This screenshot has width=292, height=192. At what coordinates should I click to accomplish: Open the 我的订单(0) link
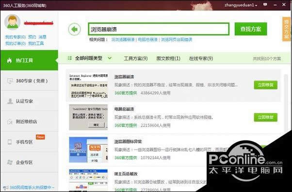click(x=16, y=43)
